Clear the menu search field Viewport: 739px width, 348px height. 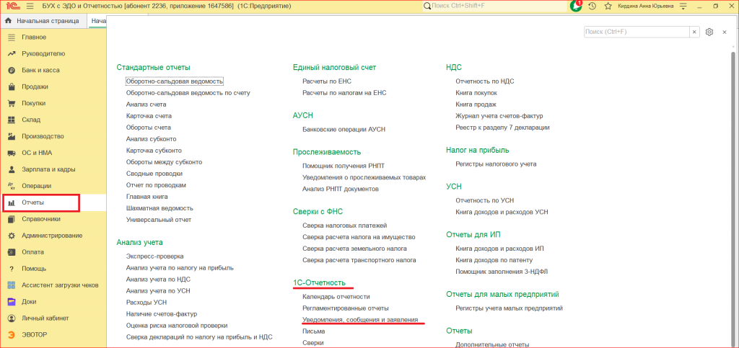coord(694,32)
